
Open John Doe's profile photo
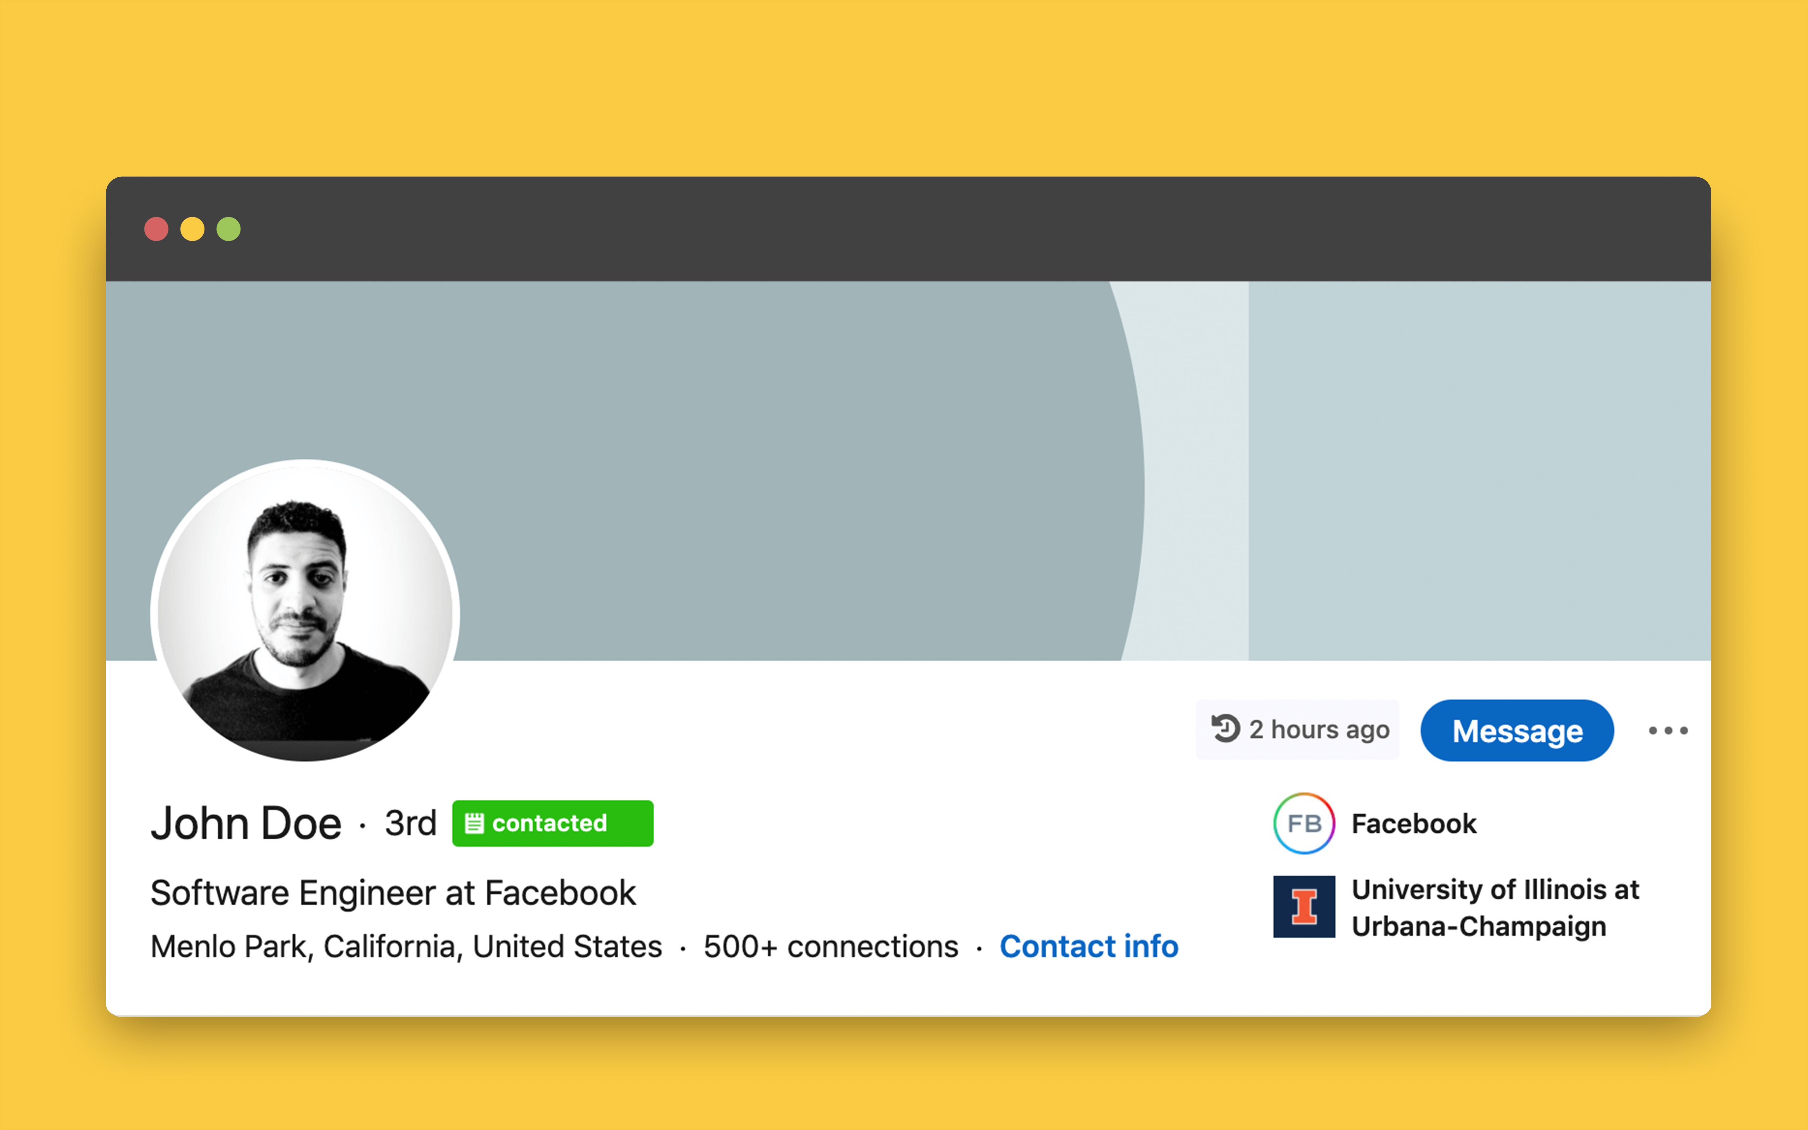pos(305,611)
